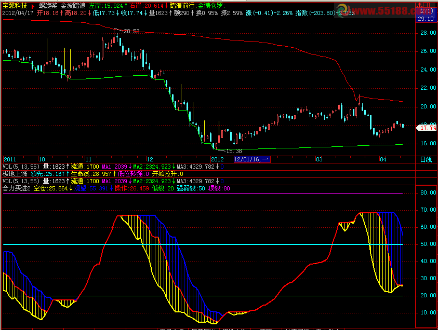Click the 17.74 current price tag
Viewport: 438px width, 330px height.
428,128
